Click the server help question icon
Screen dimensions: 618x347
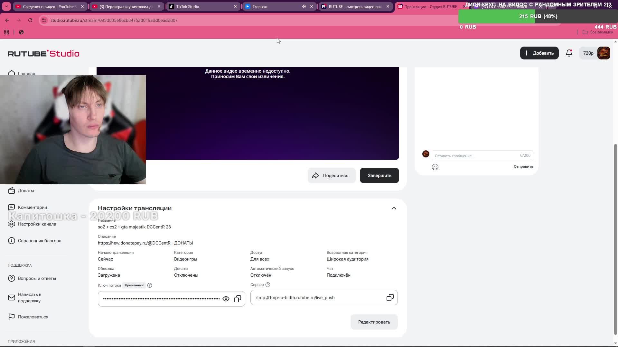point(268,285)
